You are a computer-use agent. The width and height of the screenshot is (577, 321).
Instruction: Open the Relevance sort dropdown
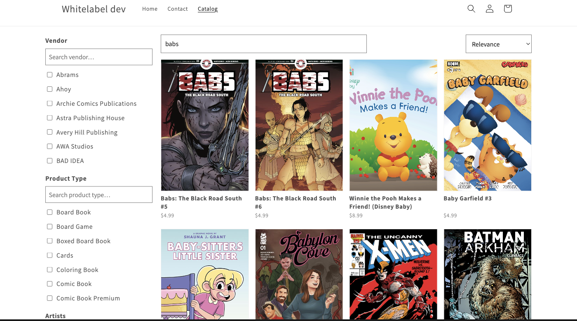point(499,44)
